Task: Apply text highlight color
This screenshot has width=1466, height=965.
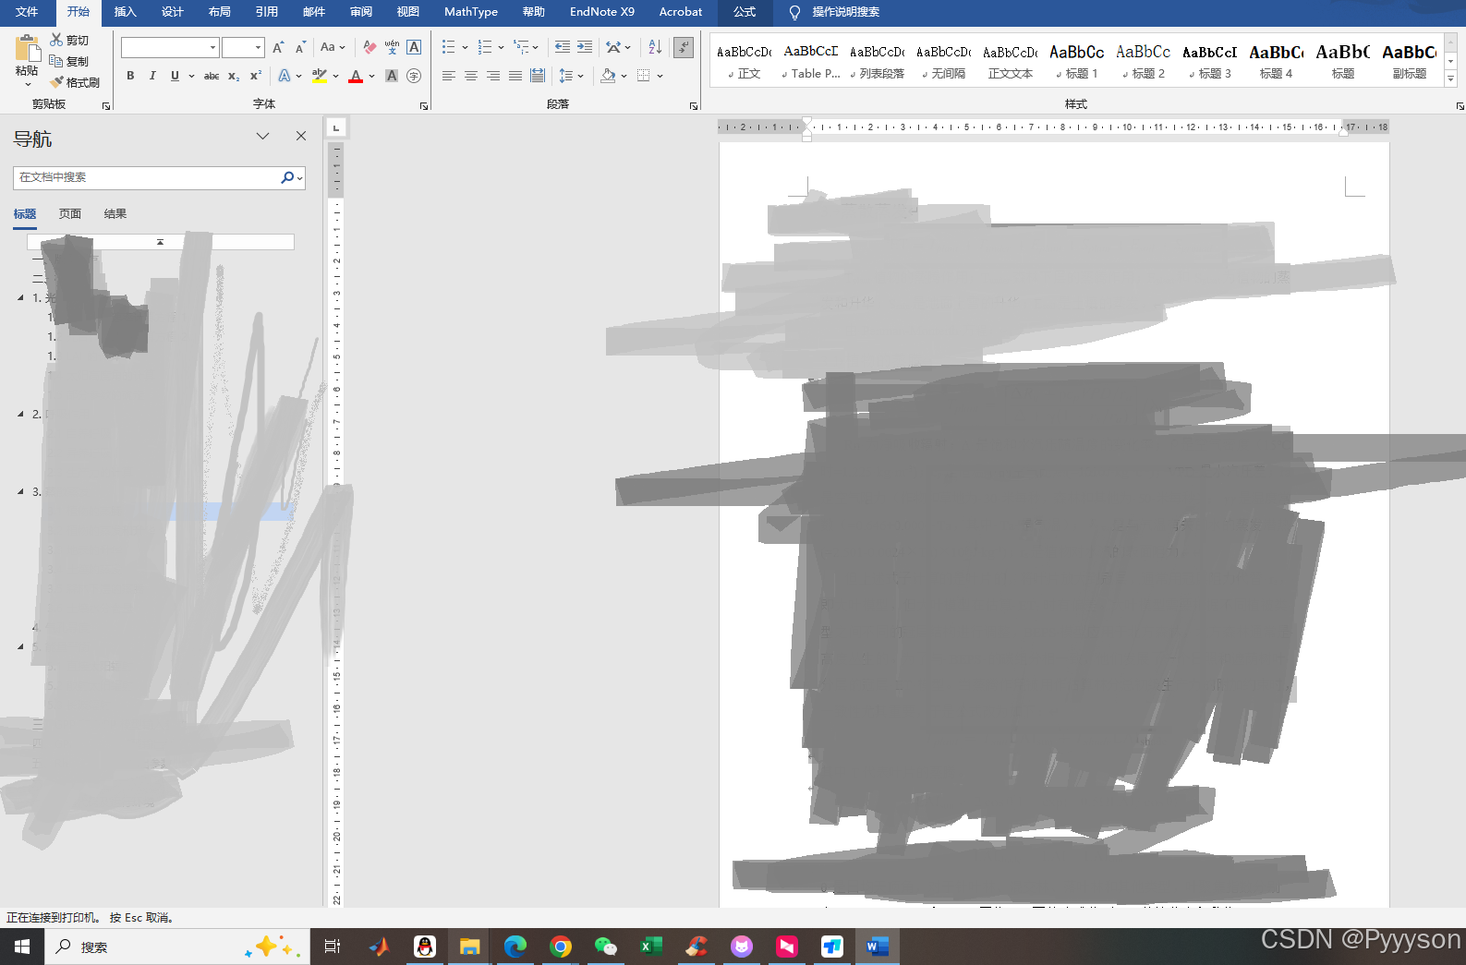Action: coord(320,76)
